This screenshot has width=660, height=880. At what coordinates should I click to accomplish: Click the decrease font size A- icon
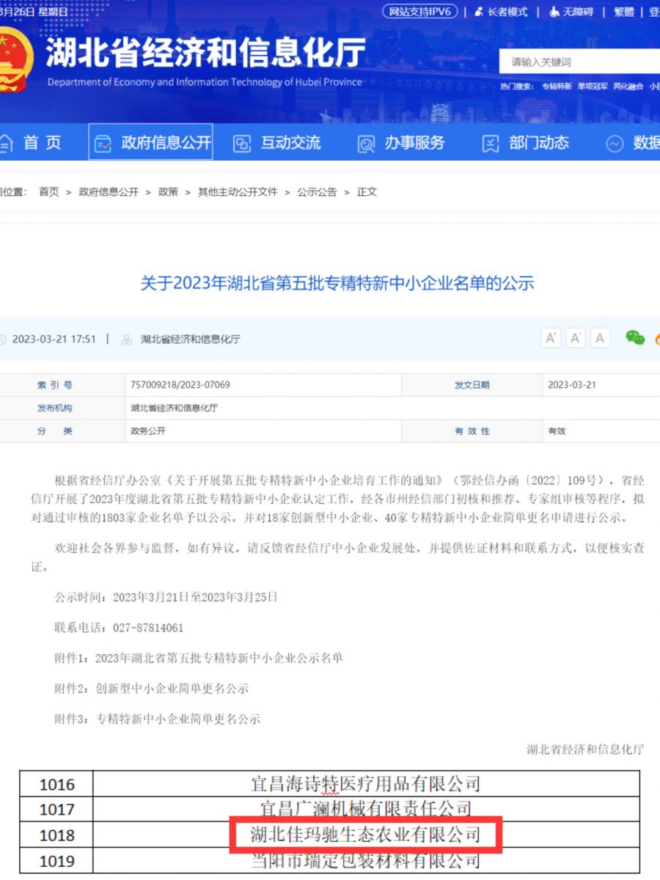(576, 338)
